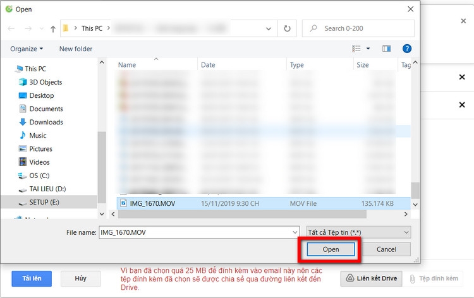Select SETUP (E:) drive

pyautogui.click(x=44, y=202)
